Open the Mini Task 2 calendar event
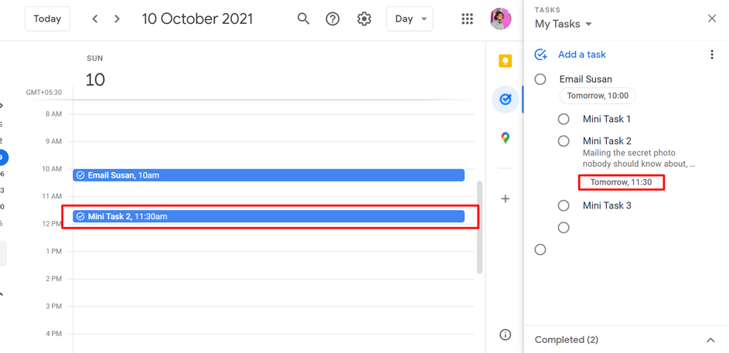The image size is (729, 353). pos(269,216)
